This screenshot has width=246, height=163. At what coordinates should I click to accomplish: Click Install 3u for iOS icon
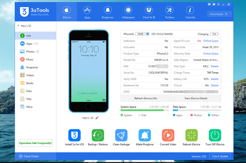pos(74,135)
